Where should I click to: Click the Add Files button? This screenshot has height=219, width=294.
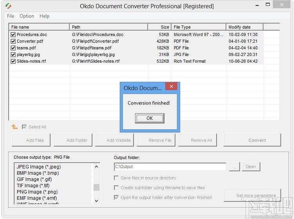pos(31,140)
